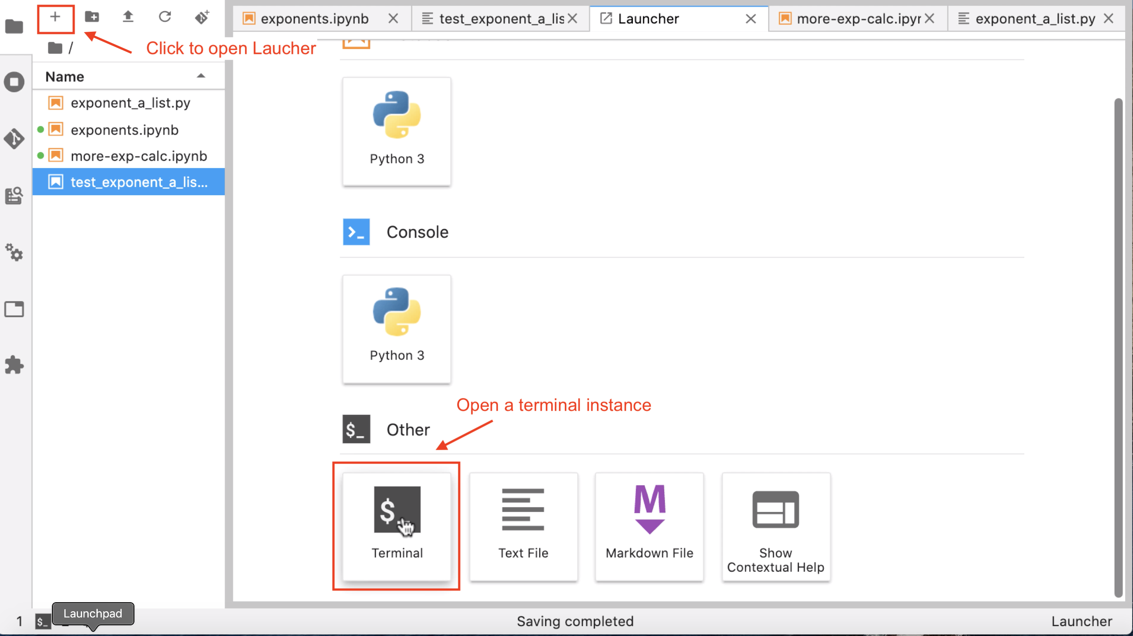The image size is (1133, 636).
Task: Click the plus New Launcher button
Action: pyautogui.click(x=55, y=18)
